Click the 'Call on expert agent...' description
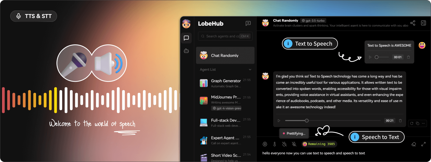The image size is (431, 162). (x=226, y=143)
